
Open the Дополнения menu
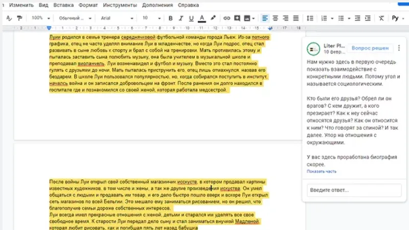tap(157, 5)
